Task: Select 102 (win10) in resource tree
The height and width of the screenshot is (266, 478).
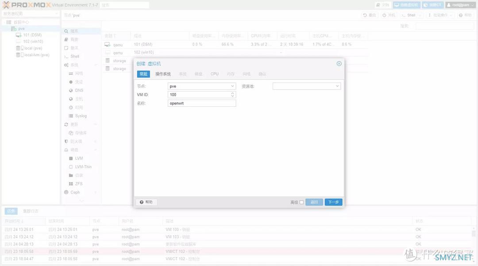Action: [x=33, y=42]
